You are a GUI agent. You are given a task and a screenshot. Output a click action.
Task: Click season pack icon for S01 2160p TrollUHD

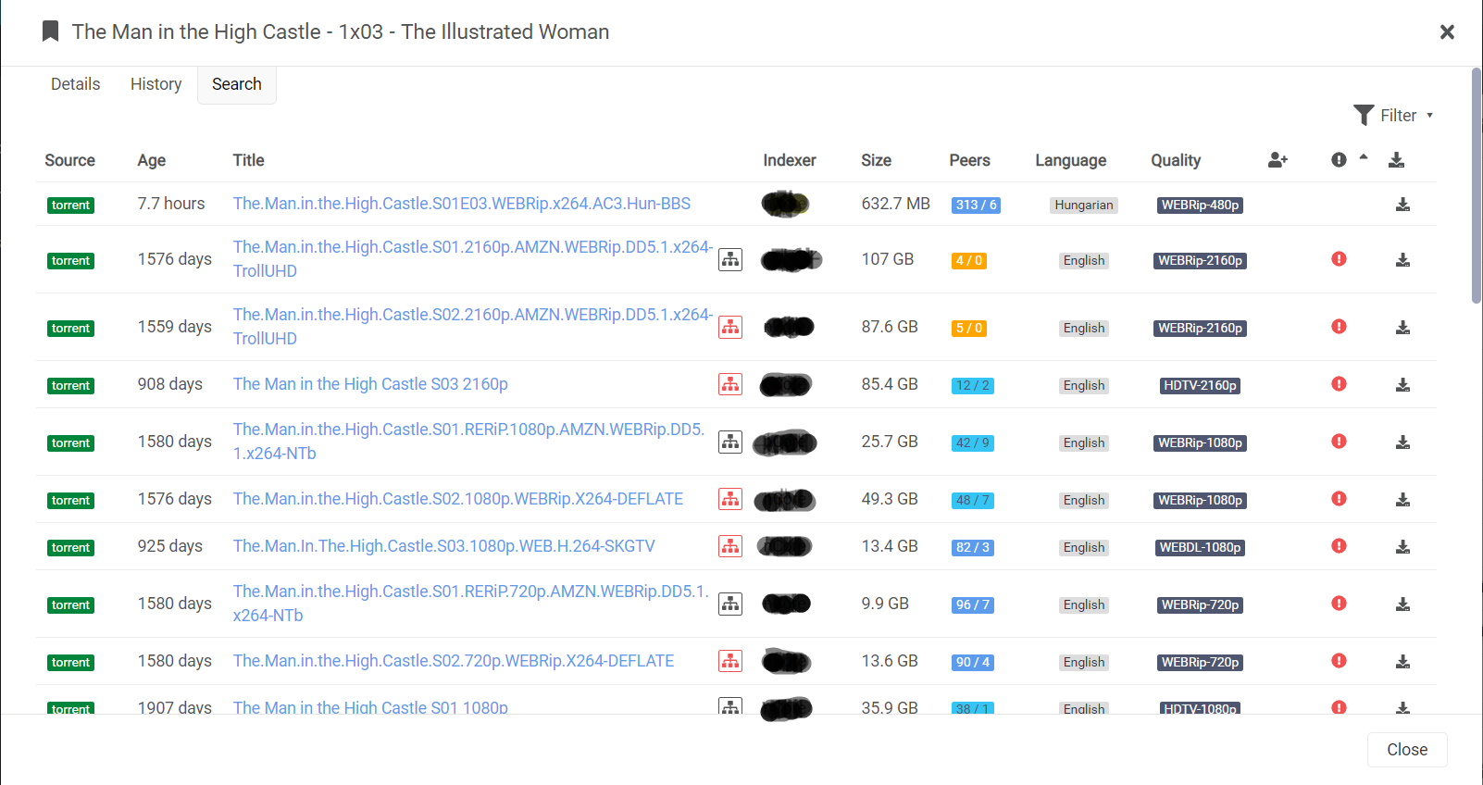(x=730, y=260)
